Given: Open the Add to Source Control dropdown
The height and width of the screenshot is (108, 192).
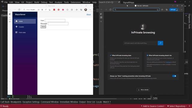Looking at the screenshot, I should (x=153, y=106).
